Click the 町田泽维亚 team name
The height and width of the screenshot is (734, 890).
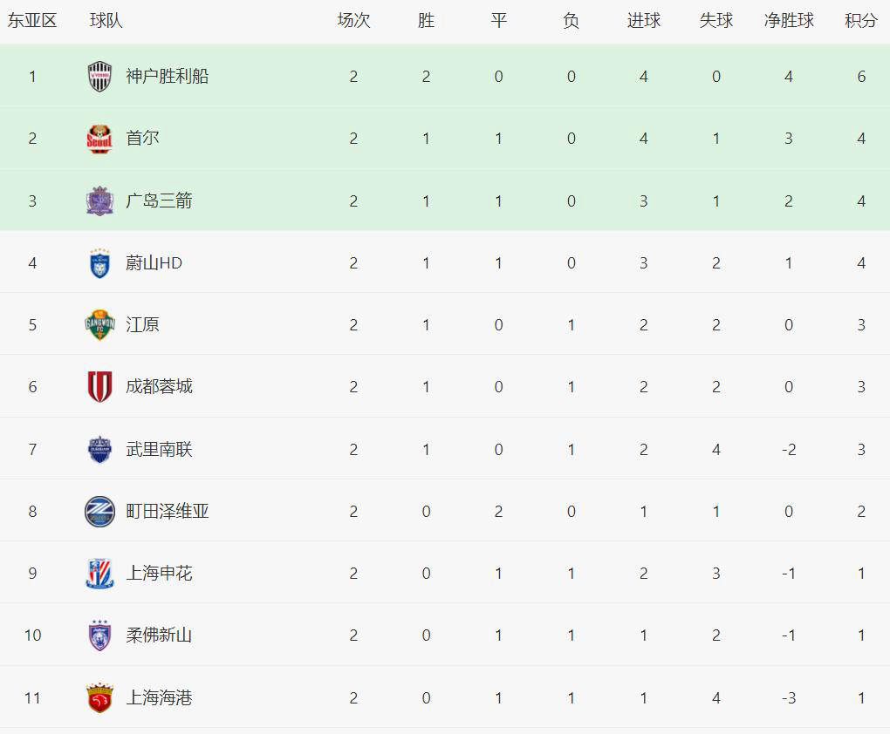(168, 512)
